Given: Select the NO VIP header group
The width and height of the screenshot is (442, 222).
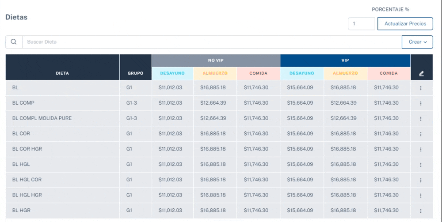Looking at the screenshot, I should coord(215,60).
